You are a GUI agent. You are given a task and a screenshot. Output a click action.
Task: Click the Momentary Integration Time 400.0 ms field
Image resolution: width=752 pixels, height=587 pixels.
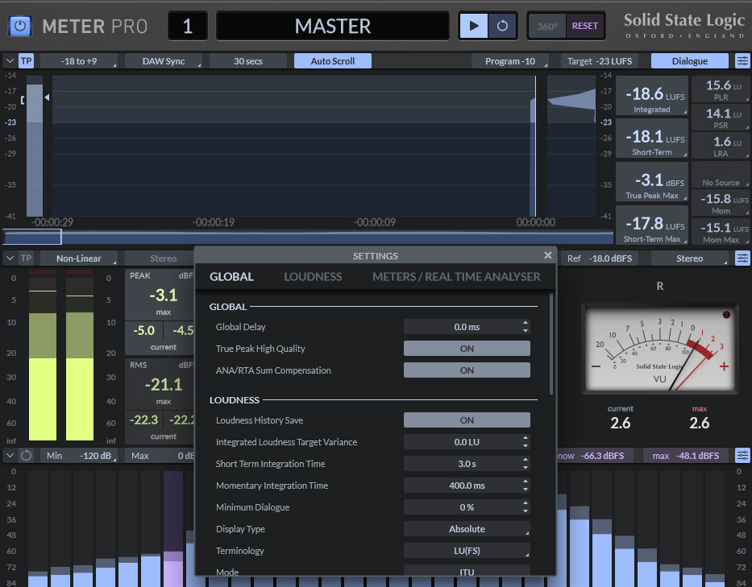pos(467,486)
